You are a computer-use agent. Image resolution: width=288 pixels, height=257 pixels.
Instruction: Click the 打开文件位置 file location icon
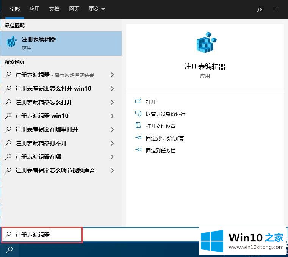coord(138,126)
